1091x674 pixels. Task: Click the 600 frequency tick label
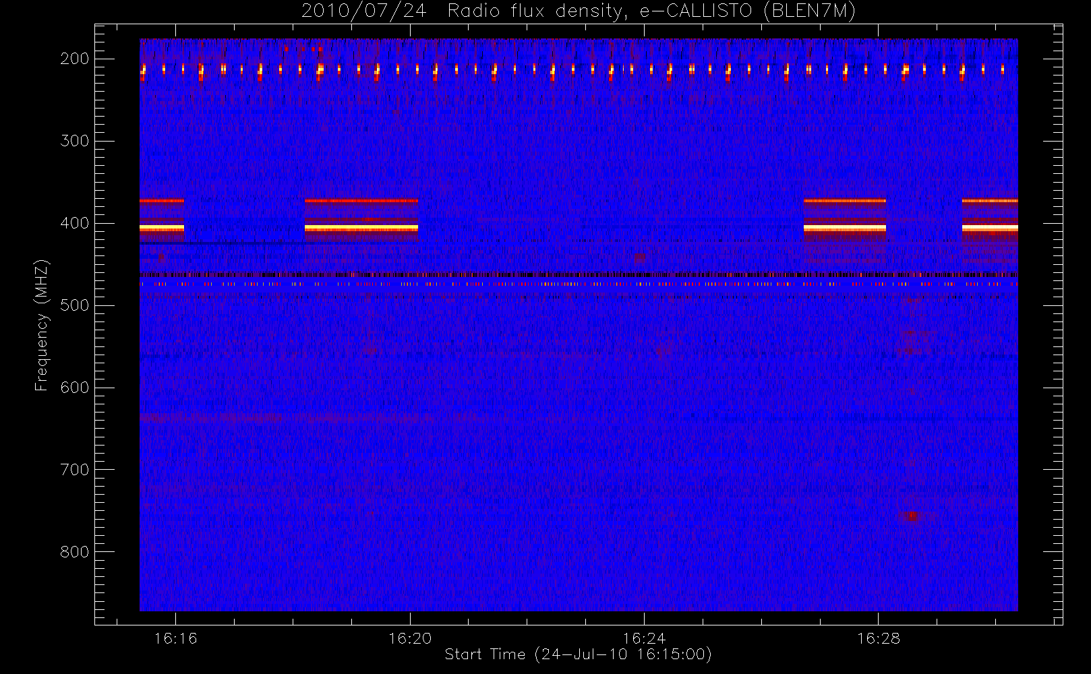click(x=75, y=388)
